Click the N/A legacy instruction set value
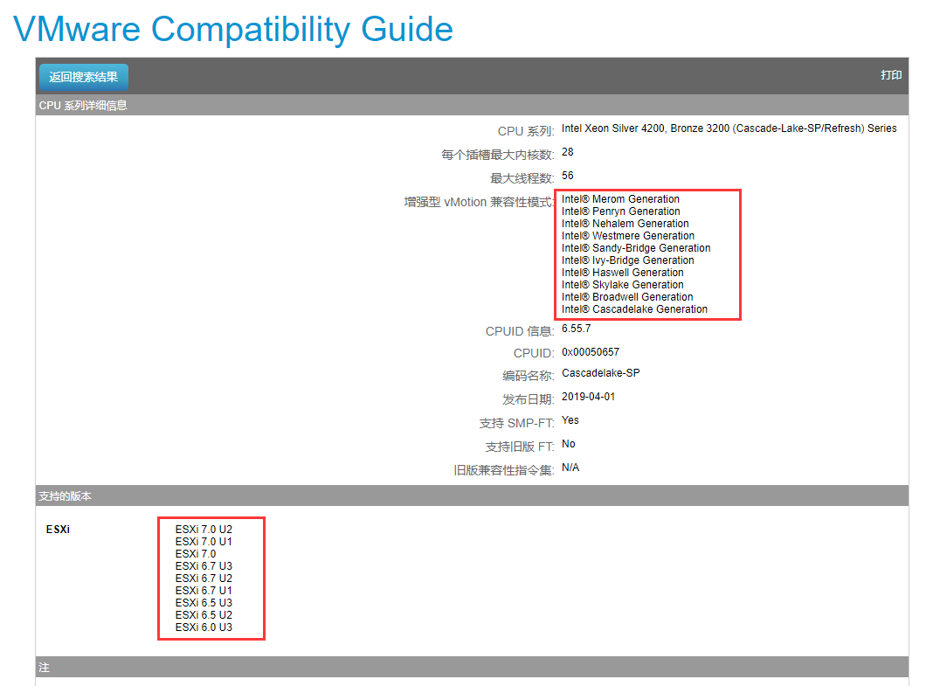933x686 pixels. (570, 468)
